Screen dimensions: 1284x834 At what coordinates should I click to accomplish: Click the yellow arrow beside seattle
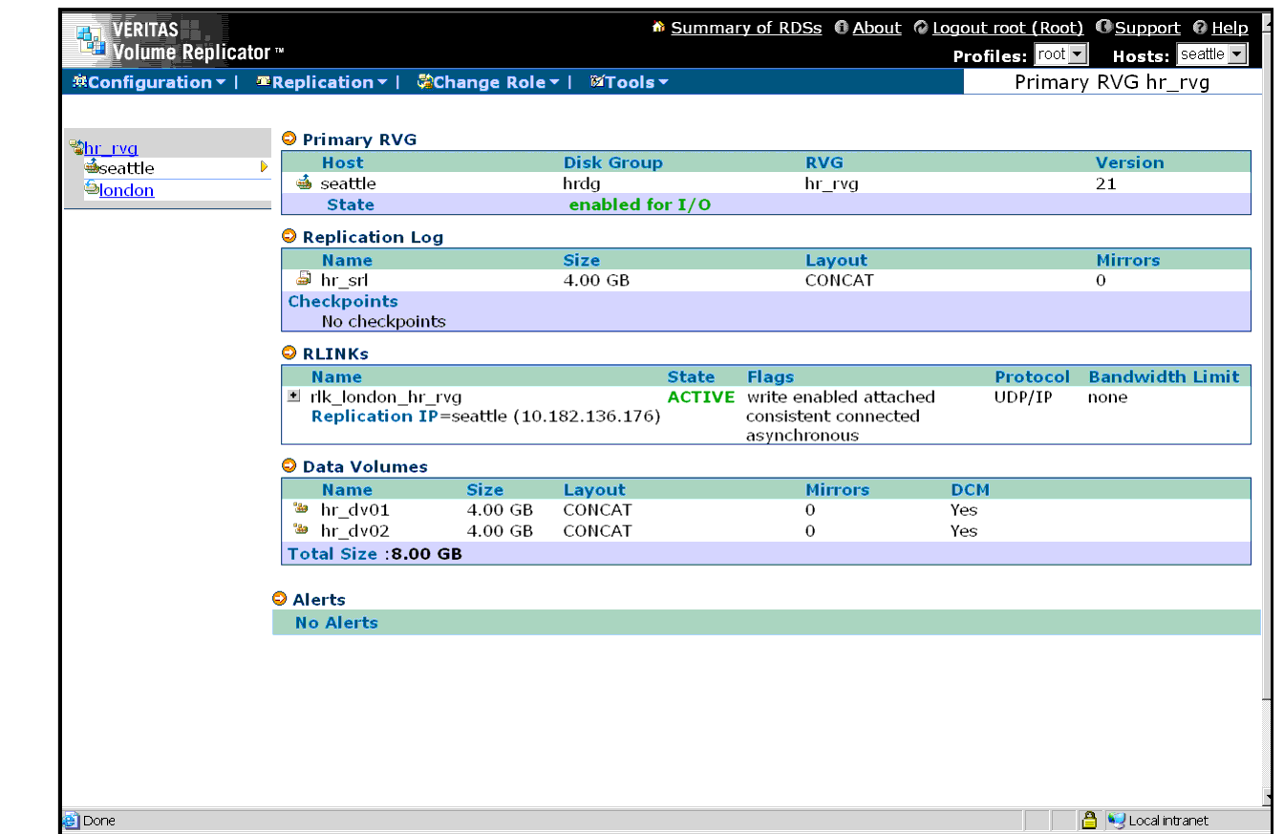click(264, 167)
